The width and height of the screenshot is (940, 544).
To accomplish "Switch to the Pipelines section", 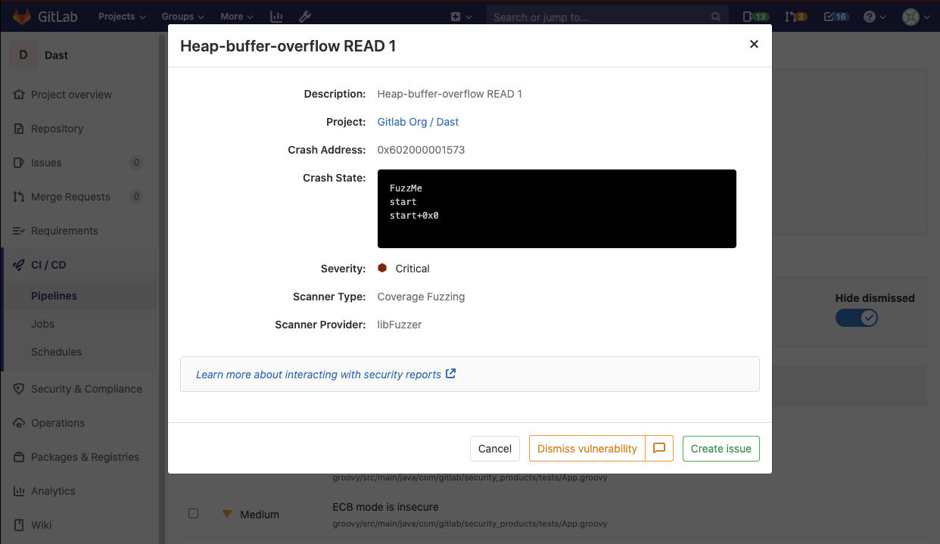I will [53, 296].
